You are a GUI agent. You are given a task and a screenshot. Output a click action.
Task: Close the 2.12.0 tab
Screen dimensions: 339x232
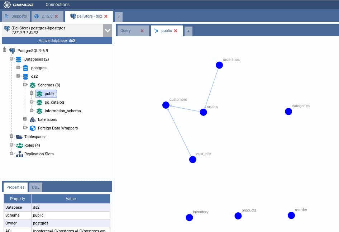56,16
